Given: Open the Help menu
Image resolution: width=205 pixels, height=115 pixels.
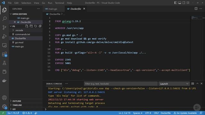Looking at the screenshot, I should click(70, 3).
